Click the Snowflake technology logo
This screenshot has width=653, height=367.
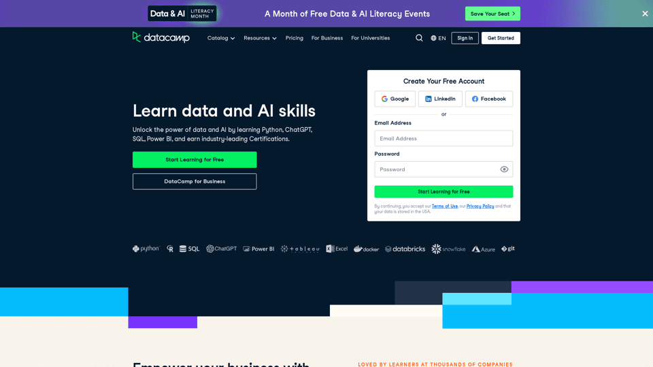point(448,249)
